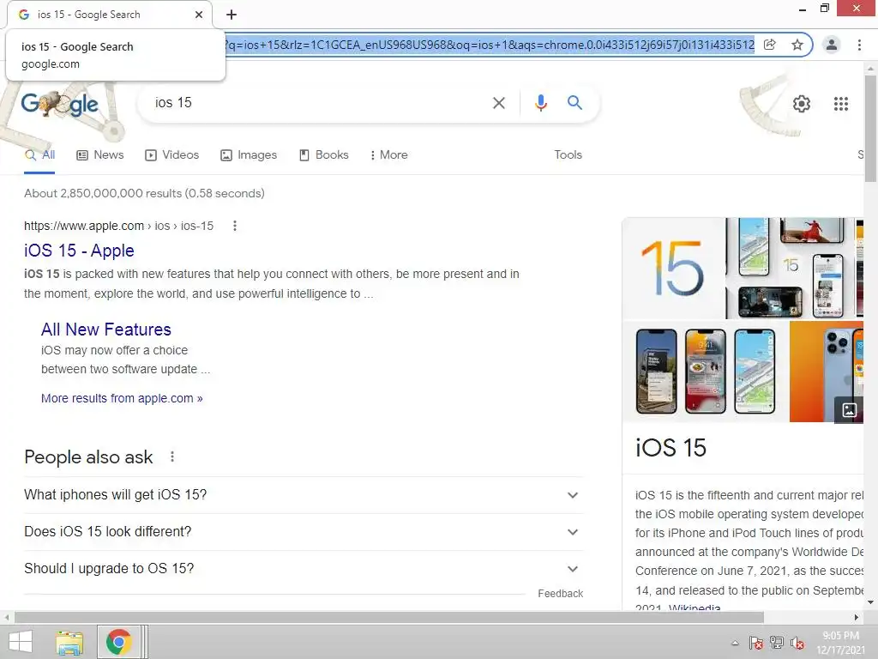
Task: Switch to Books results
Action: 323,155
